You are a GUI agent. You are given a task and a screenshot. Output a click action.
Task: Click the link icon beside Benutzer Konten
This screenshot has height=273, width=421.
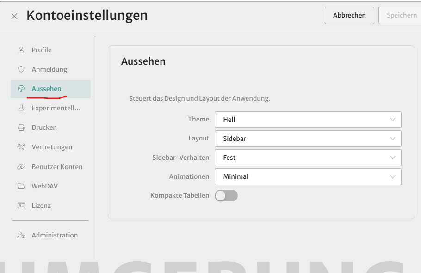point(21,167)
